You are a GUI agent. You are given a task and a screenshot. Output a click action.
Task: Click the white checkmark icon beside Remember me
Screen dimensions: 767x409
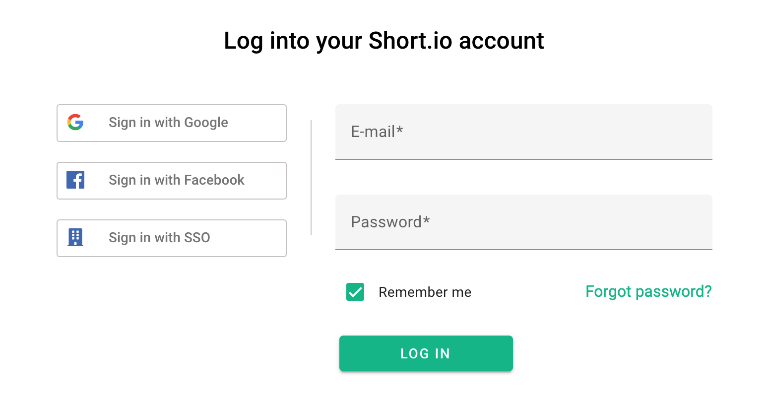click(x=355, y=292)
